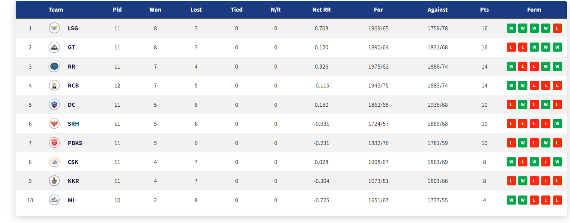Click the first W badge in LSG's form
570x223 pixels.
coord(511,28)
